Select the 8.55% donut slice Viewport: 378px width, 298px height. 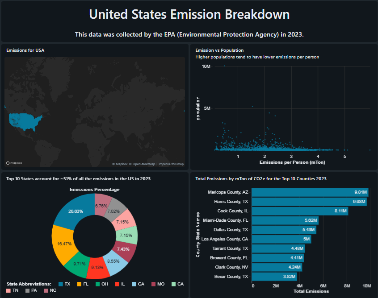(x=114, y=262)
